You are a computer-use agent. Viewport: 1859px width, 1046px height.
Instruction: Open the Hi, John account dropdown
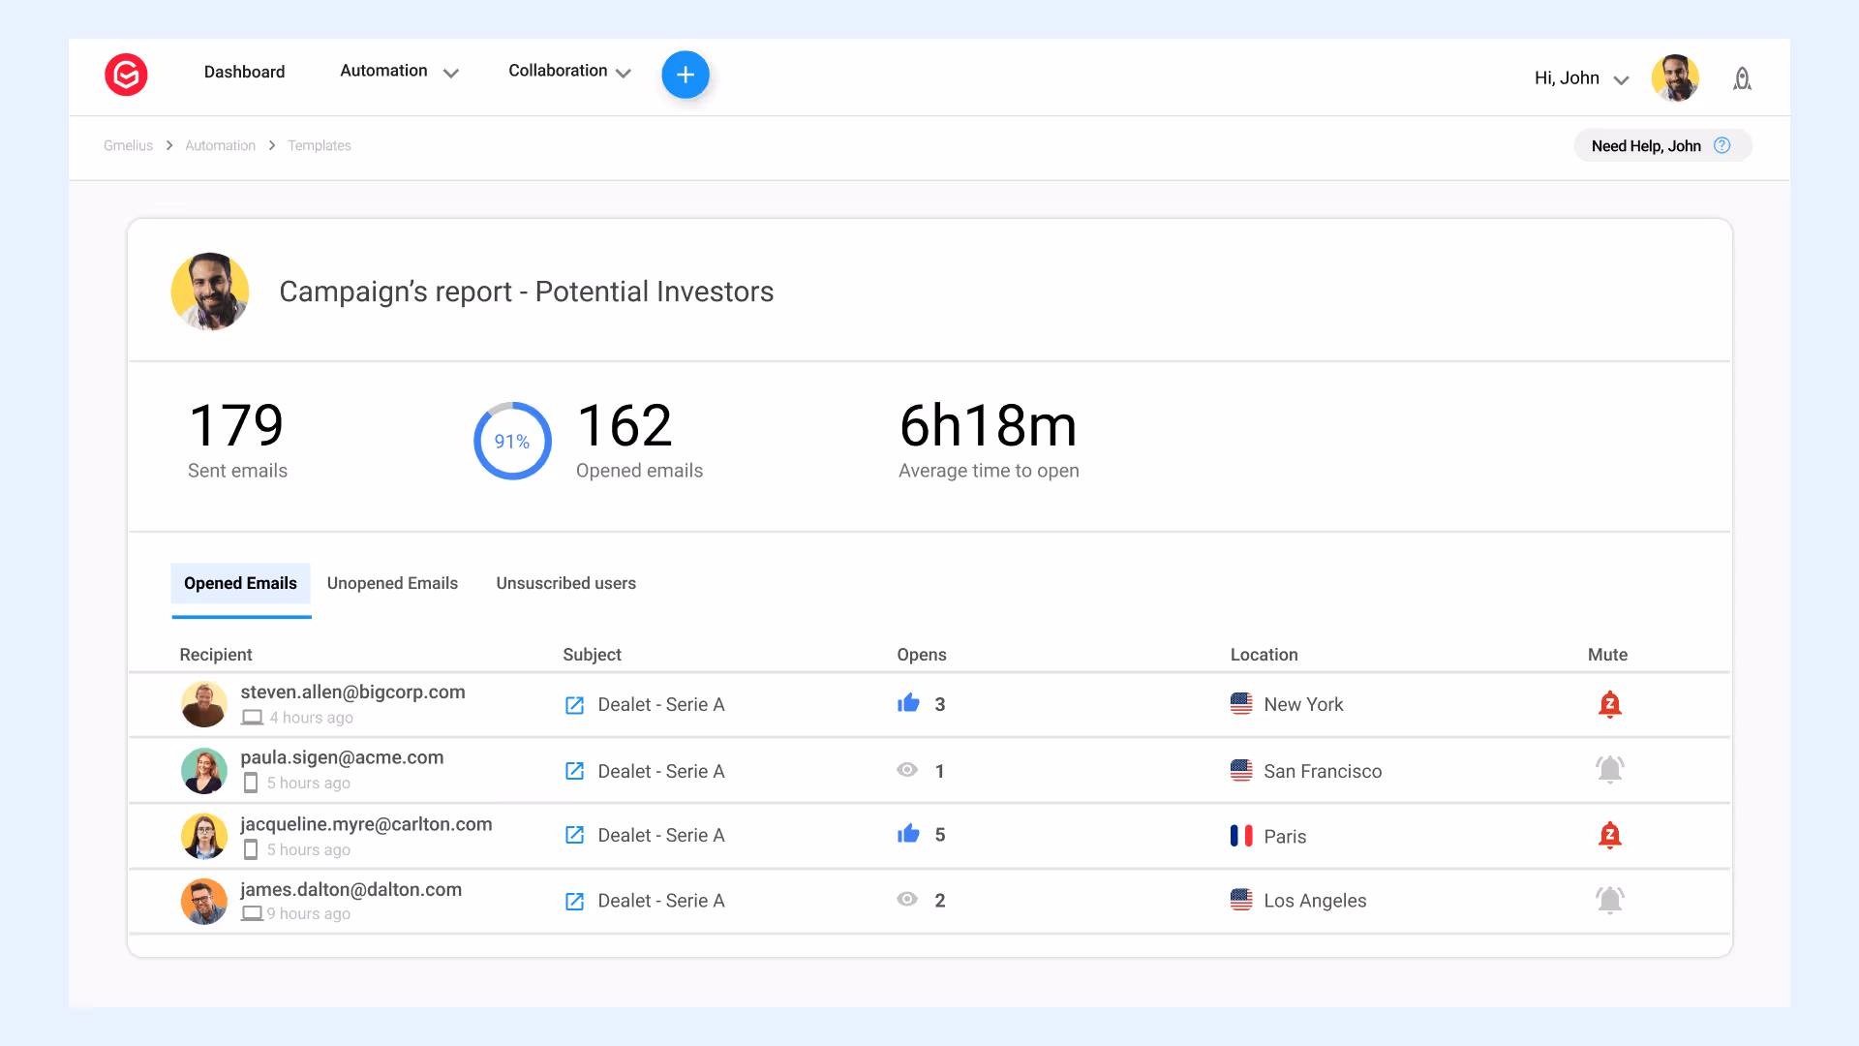pyautogui.click(x=1581, y=78)
